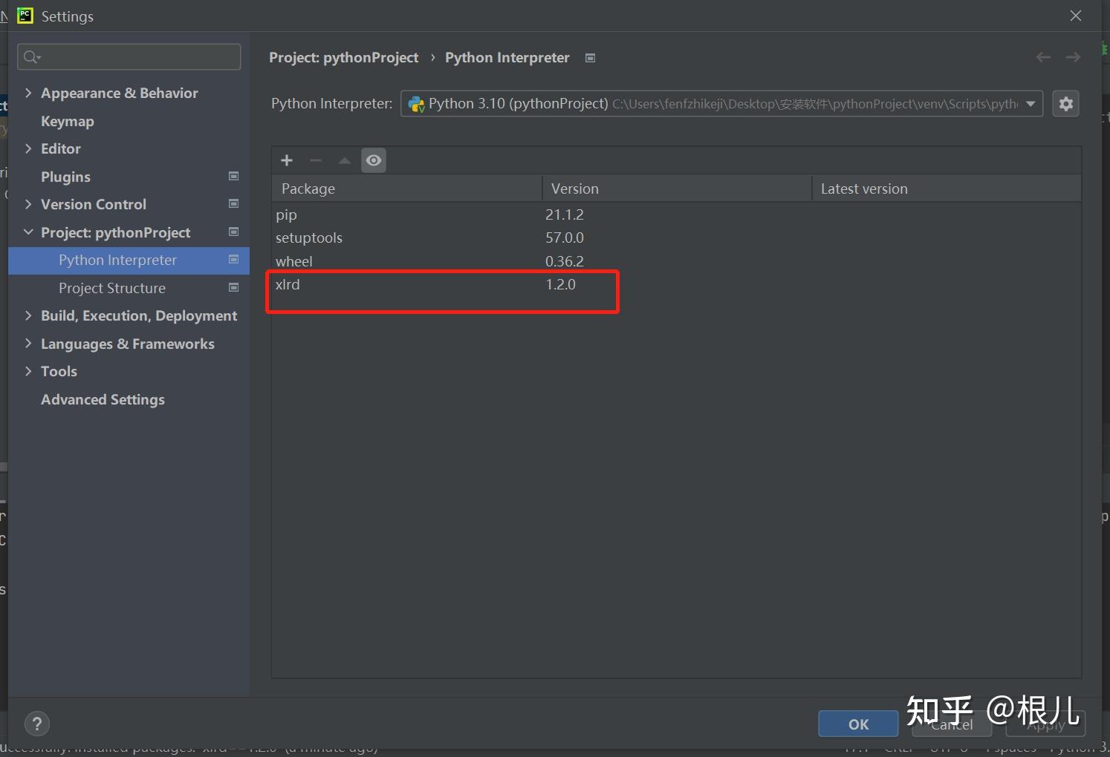The height and width of the screenshot is (757, 1110).
Task: Click the remove package minus icon
Action: click(x=316, y=160)
